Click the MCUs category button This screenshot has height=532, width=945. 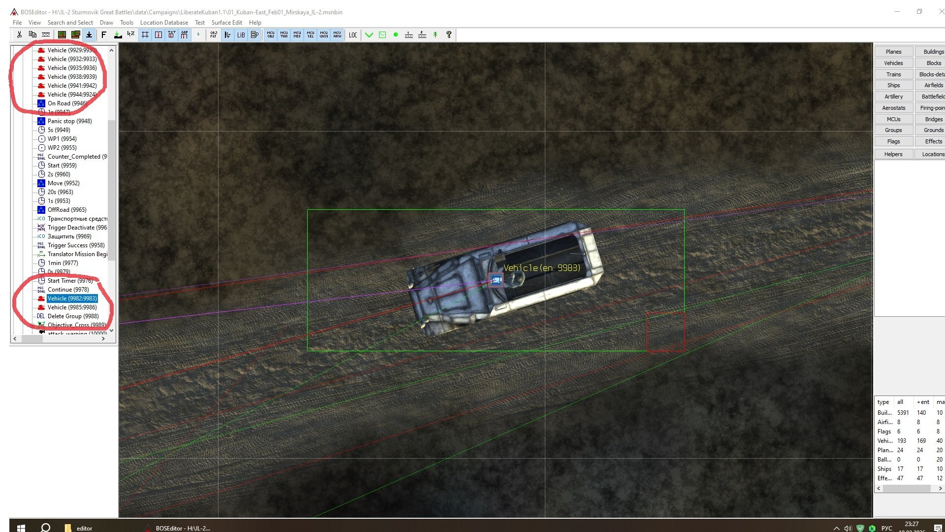tap(893, 119)
